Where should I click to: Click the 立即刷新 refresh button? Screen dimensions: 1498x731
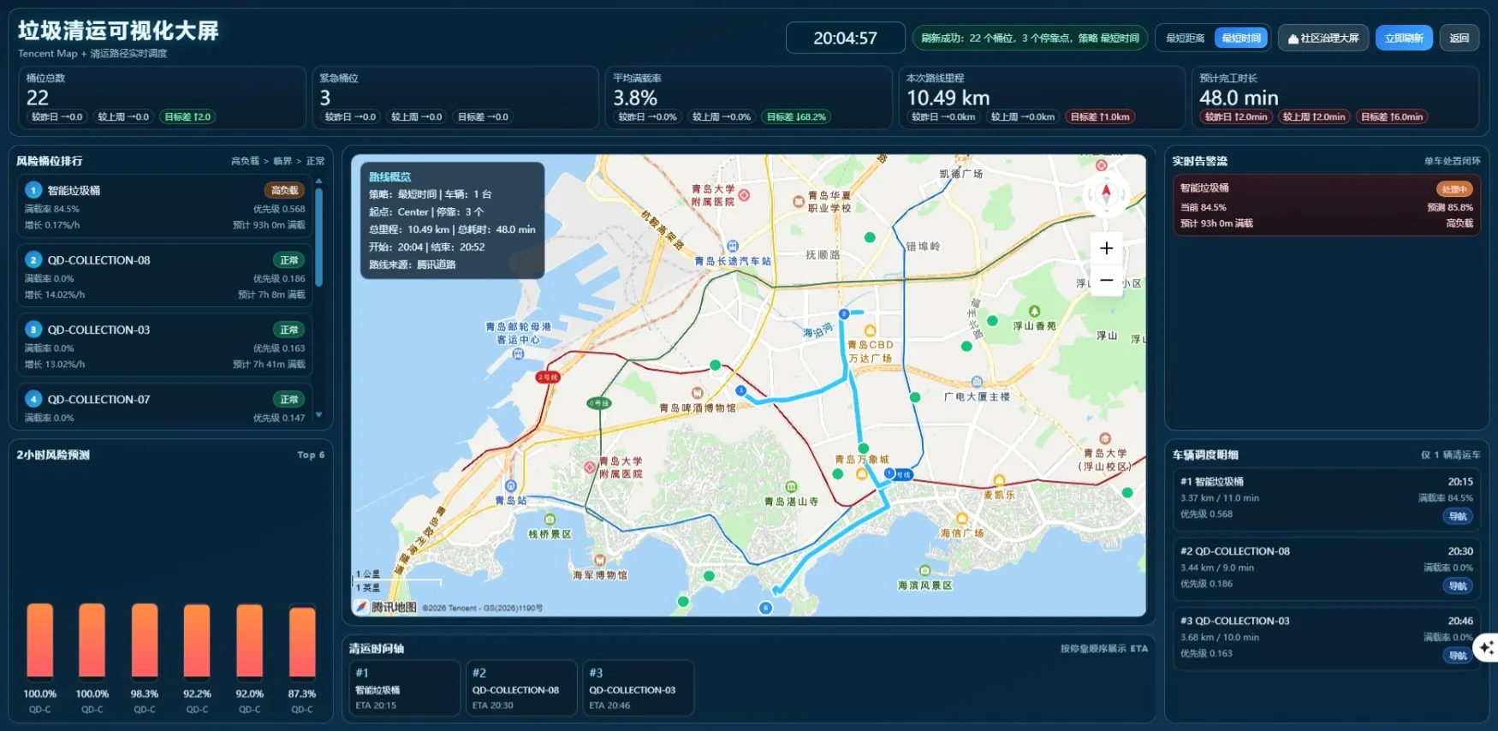(1404, 39)
